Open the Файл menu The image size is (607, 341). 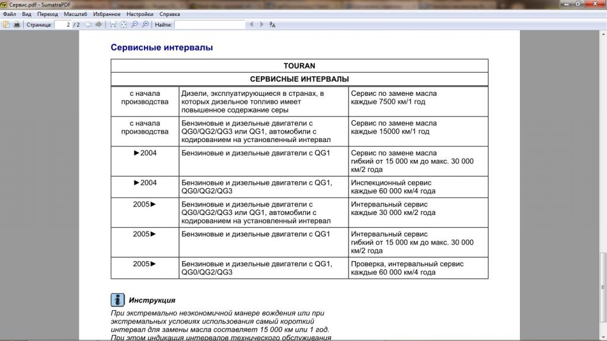tap(9, 14)
